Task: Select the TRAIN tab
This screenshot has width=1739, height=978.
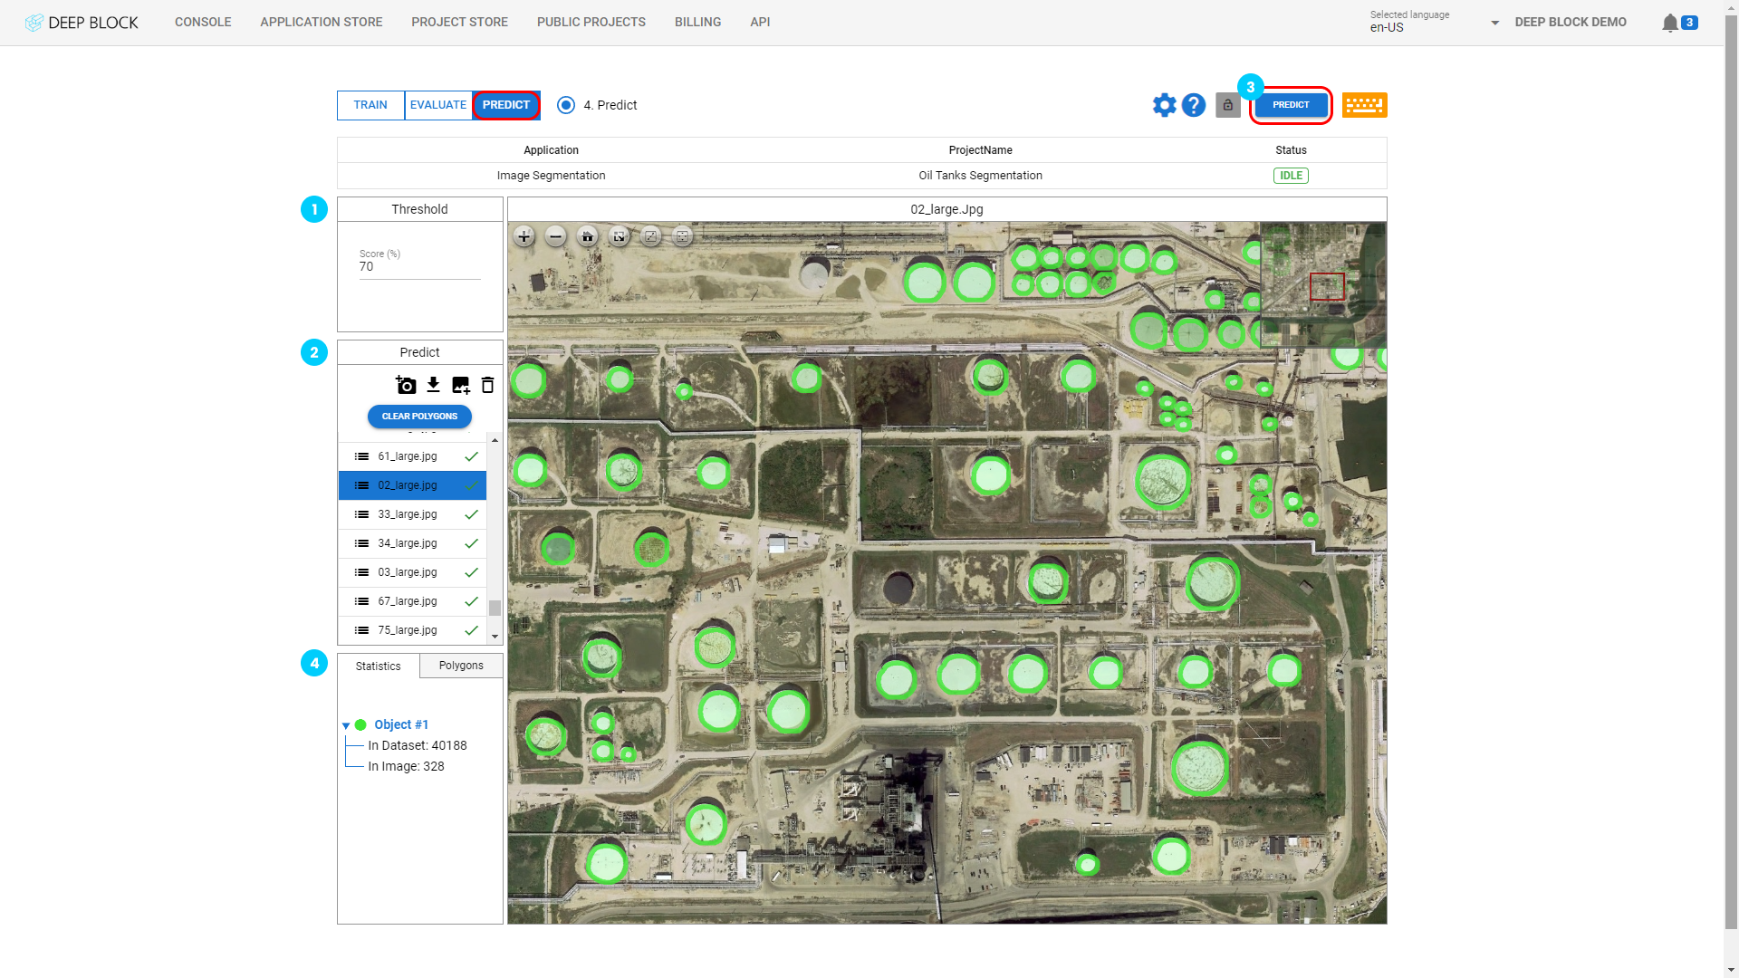Action: click(x=370, y=105)
